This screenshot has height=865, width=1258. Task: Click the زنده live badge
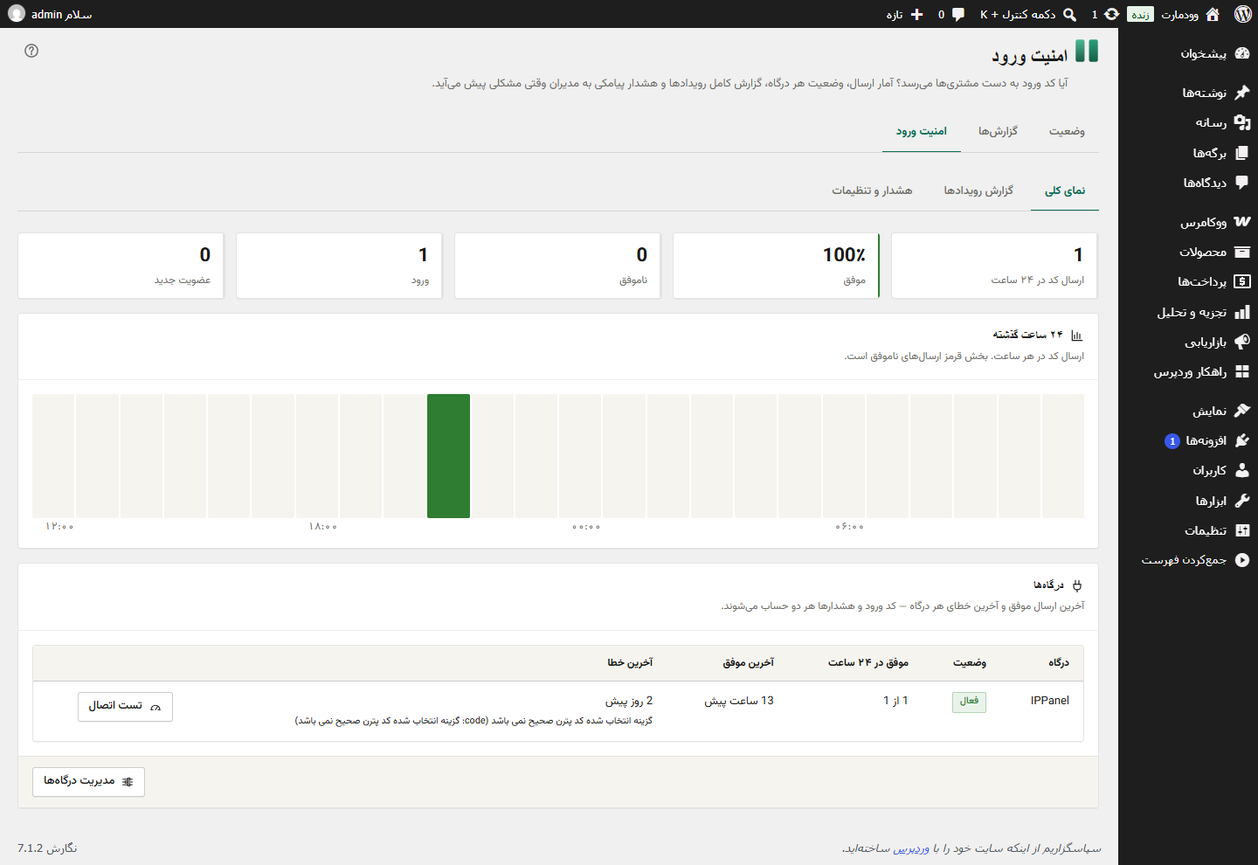1140,15
